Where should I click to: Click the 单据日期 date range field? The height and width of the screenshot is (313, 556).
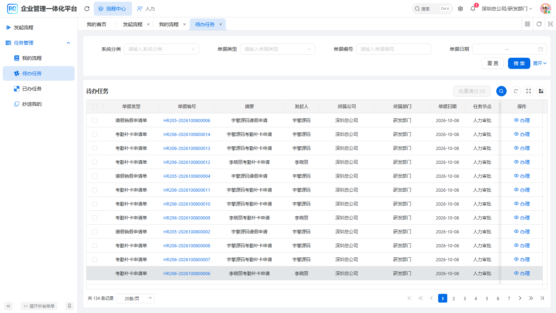point(510,49)
